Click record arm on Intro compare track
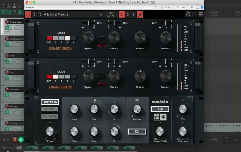The height and width of the screenshot is (152, 241). (x=7, y=22)
